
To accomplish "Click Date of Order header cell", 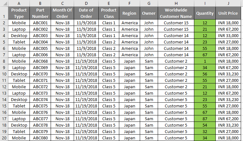I will click(86, 13).
